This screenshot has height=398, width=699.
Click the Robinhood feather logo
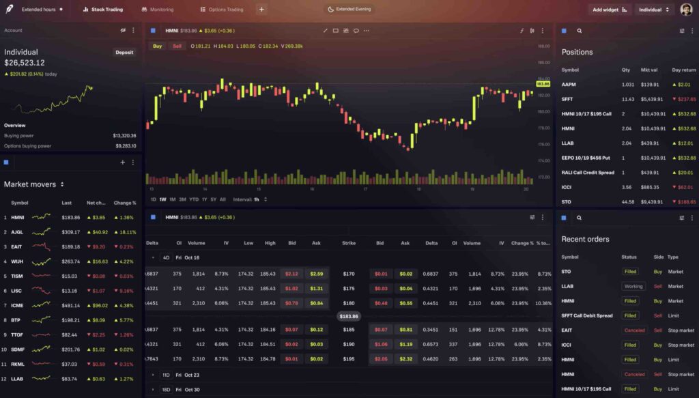coord(8,9)
